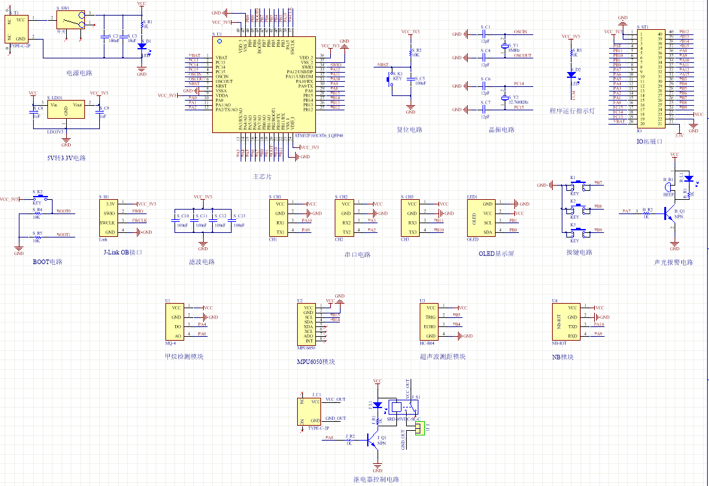
Task: Select the S_CH3 serial connector
Action: click(411, 218)
